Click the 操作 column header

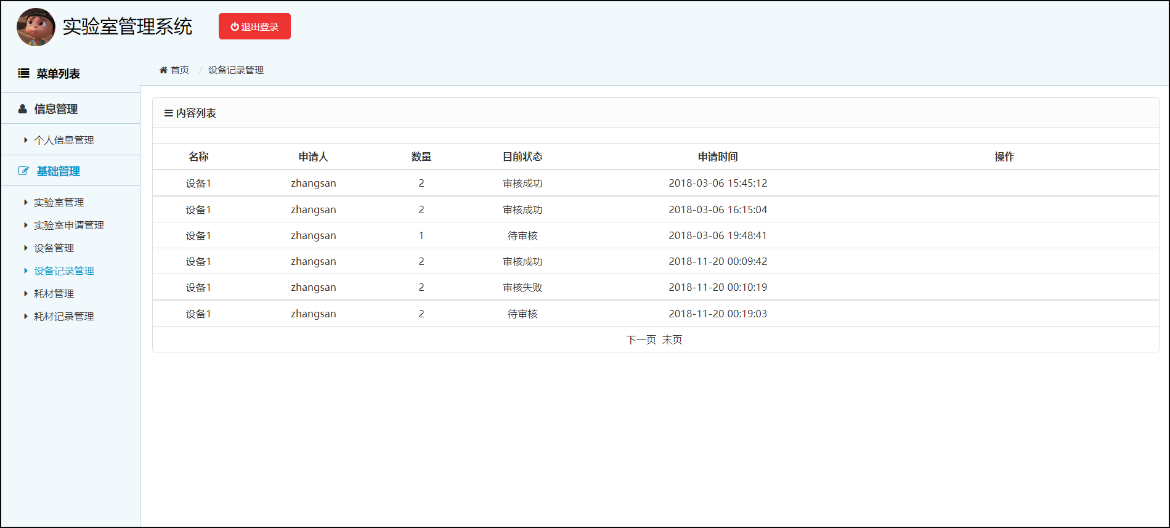[1004, 157]
